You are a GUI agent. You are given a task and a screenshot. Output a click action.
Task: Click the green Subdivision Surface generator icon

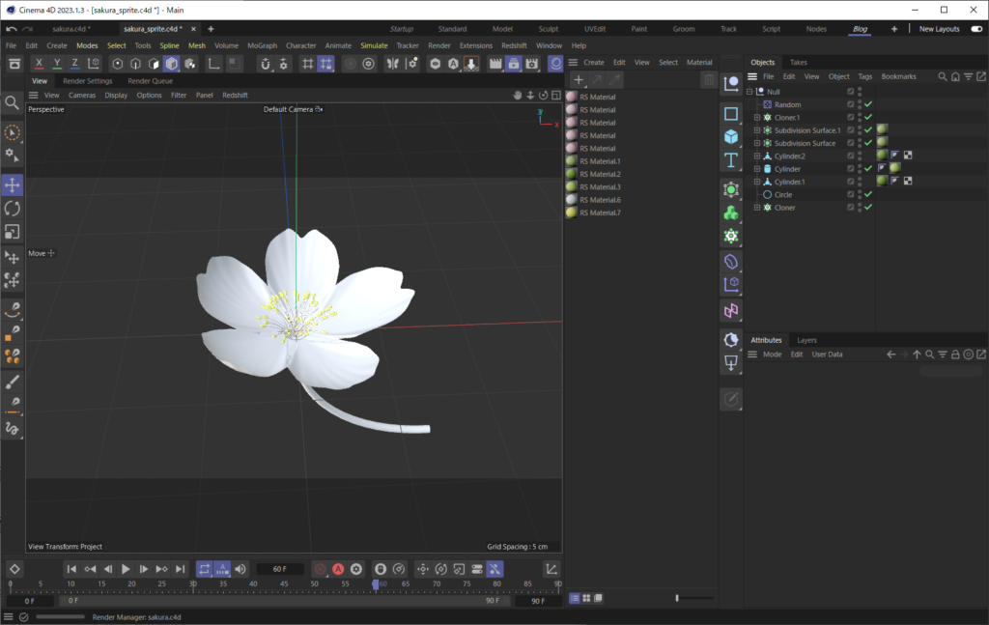(731, 191)
